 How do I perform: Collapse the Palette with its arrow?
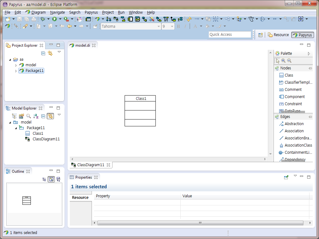pos(309,54)
